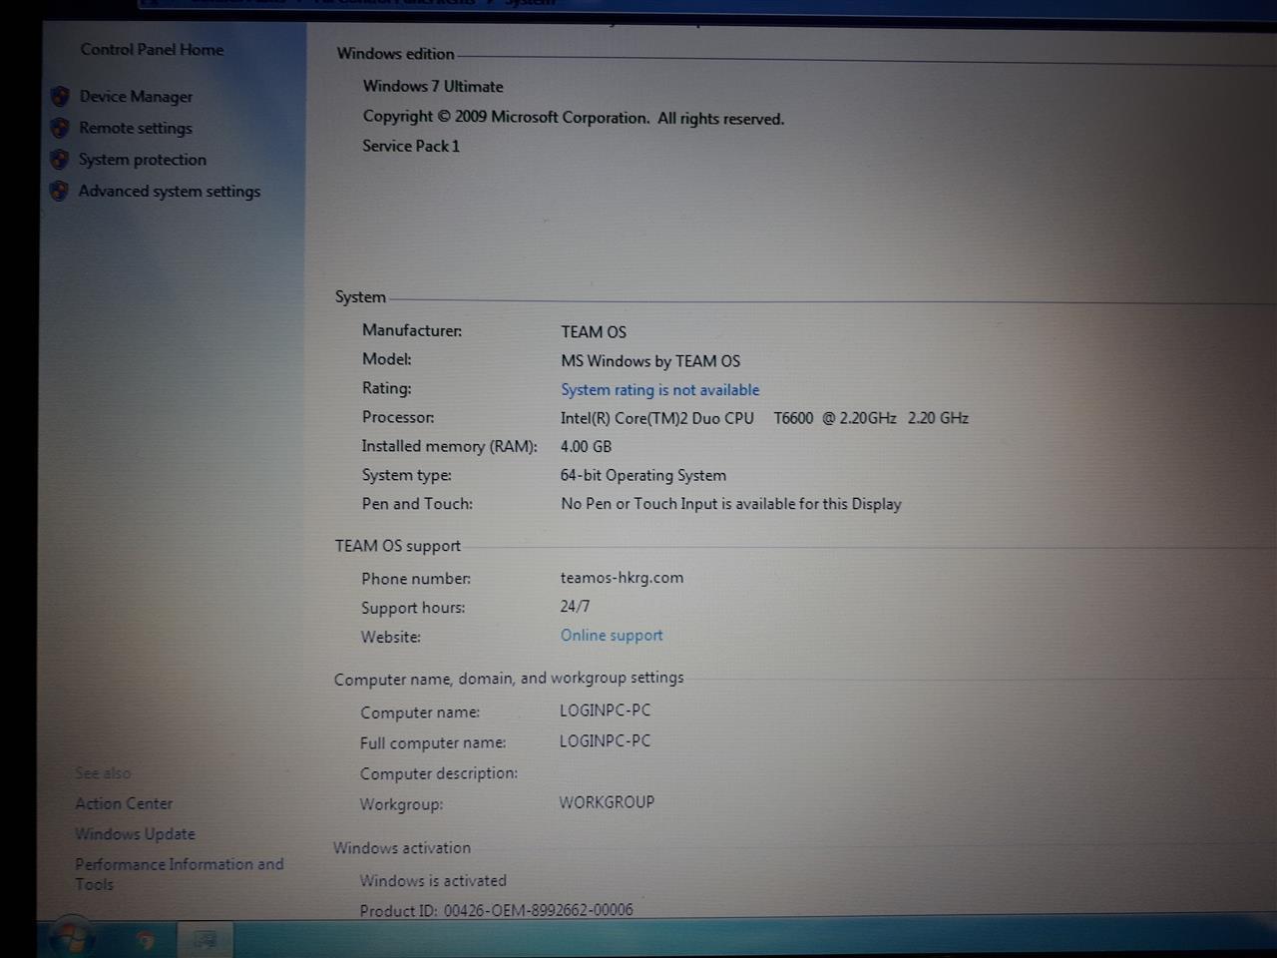Image resolution: width=1277 pixels, height=958 pixels.
Task: Open the Online support website link
Action: pyautogui.click(x=612, y=636)
